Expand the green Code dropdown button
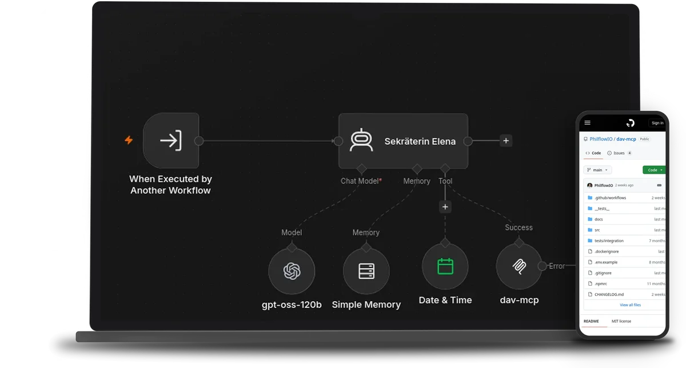This screenshot has width=686, height=368. click(655, 170)
